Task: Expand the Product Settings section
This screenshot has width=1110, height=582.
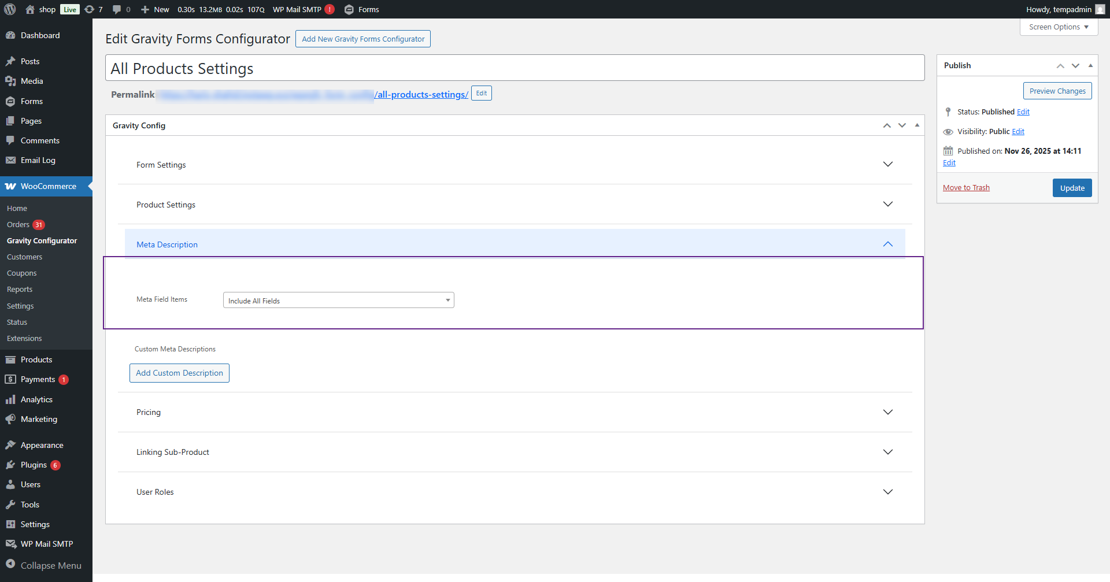Action: tap(515, 205)
